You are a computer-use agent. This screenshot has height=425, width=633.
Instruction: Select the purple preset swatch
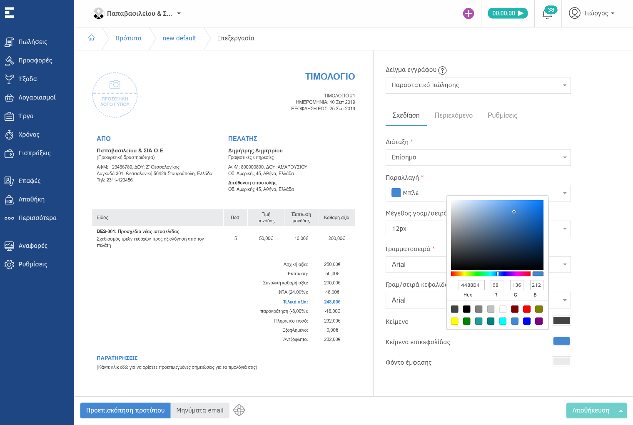pyautogui.click(x=539, y=321)
